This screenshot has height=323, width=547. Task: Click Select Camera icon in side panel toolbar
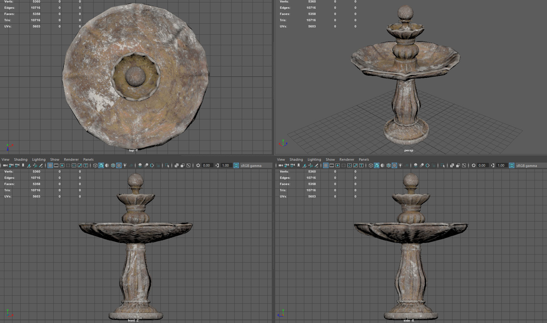pos(281,165)
